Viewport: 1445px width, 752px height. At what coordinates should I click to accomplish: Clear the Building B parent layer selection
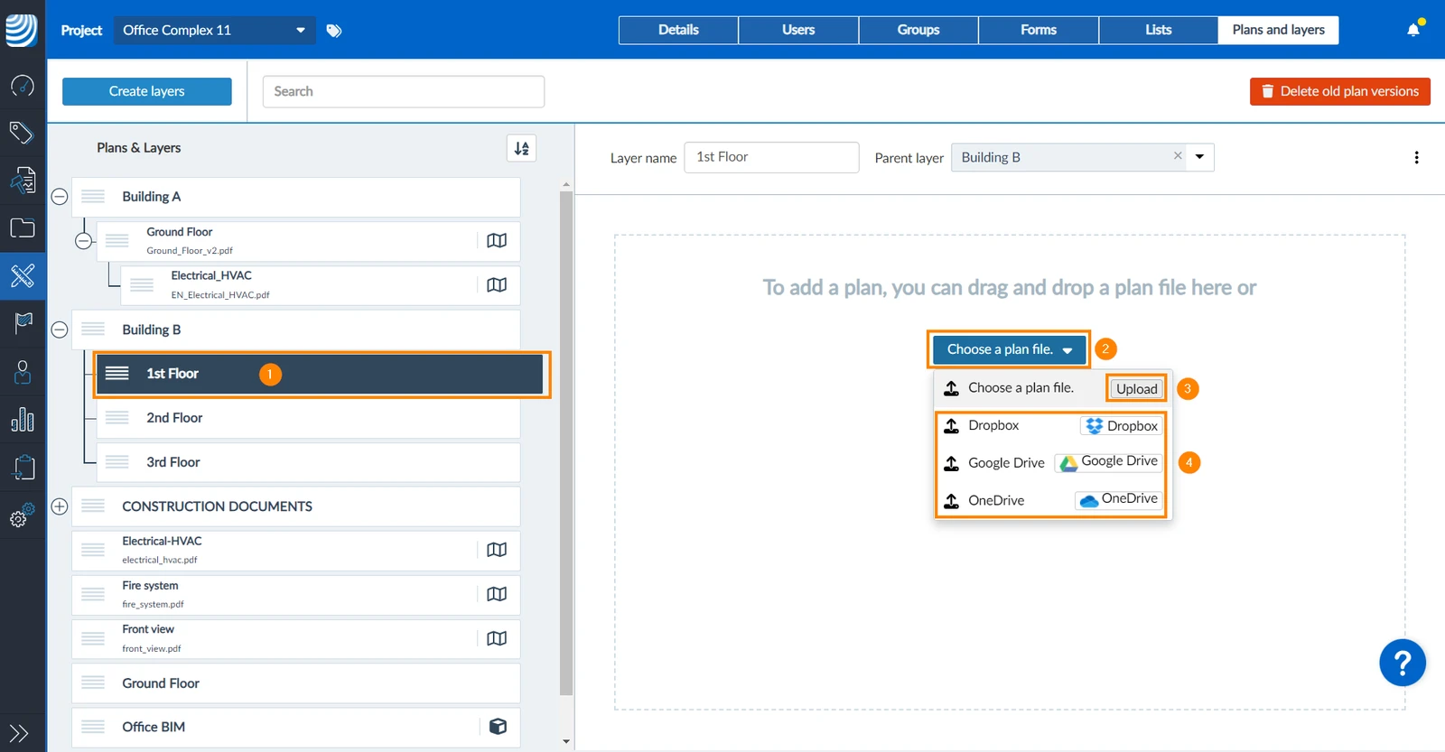(1178, 156)
